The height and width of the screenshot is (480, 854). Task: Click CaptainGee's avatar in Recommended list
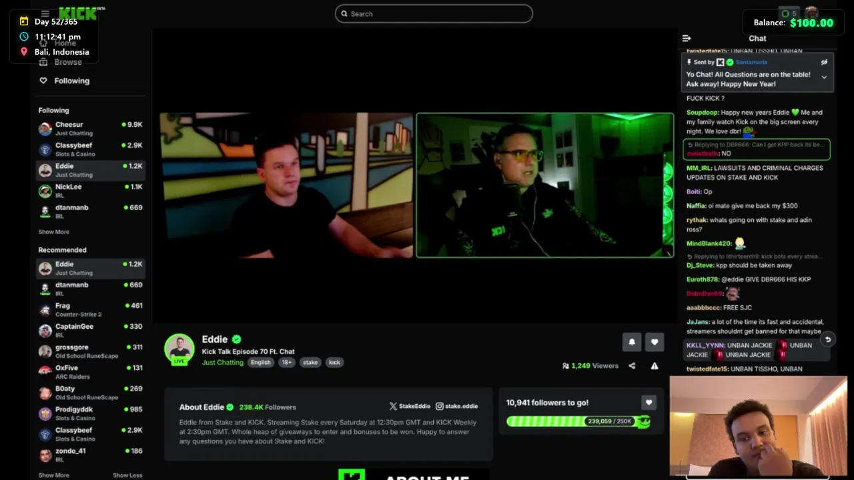45,331
